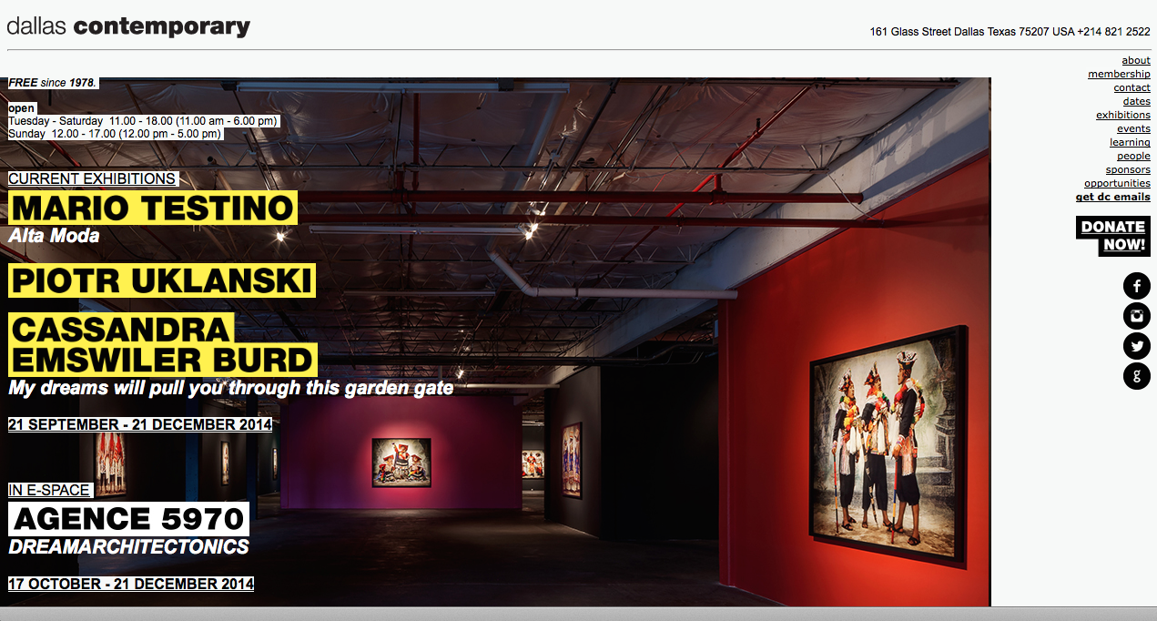Open the Facebook social icon

point(1136,286)
